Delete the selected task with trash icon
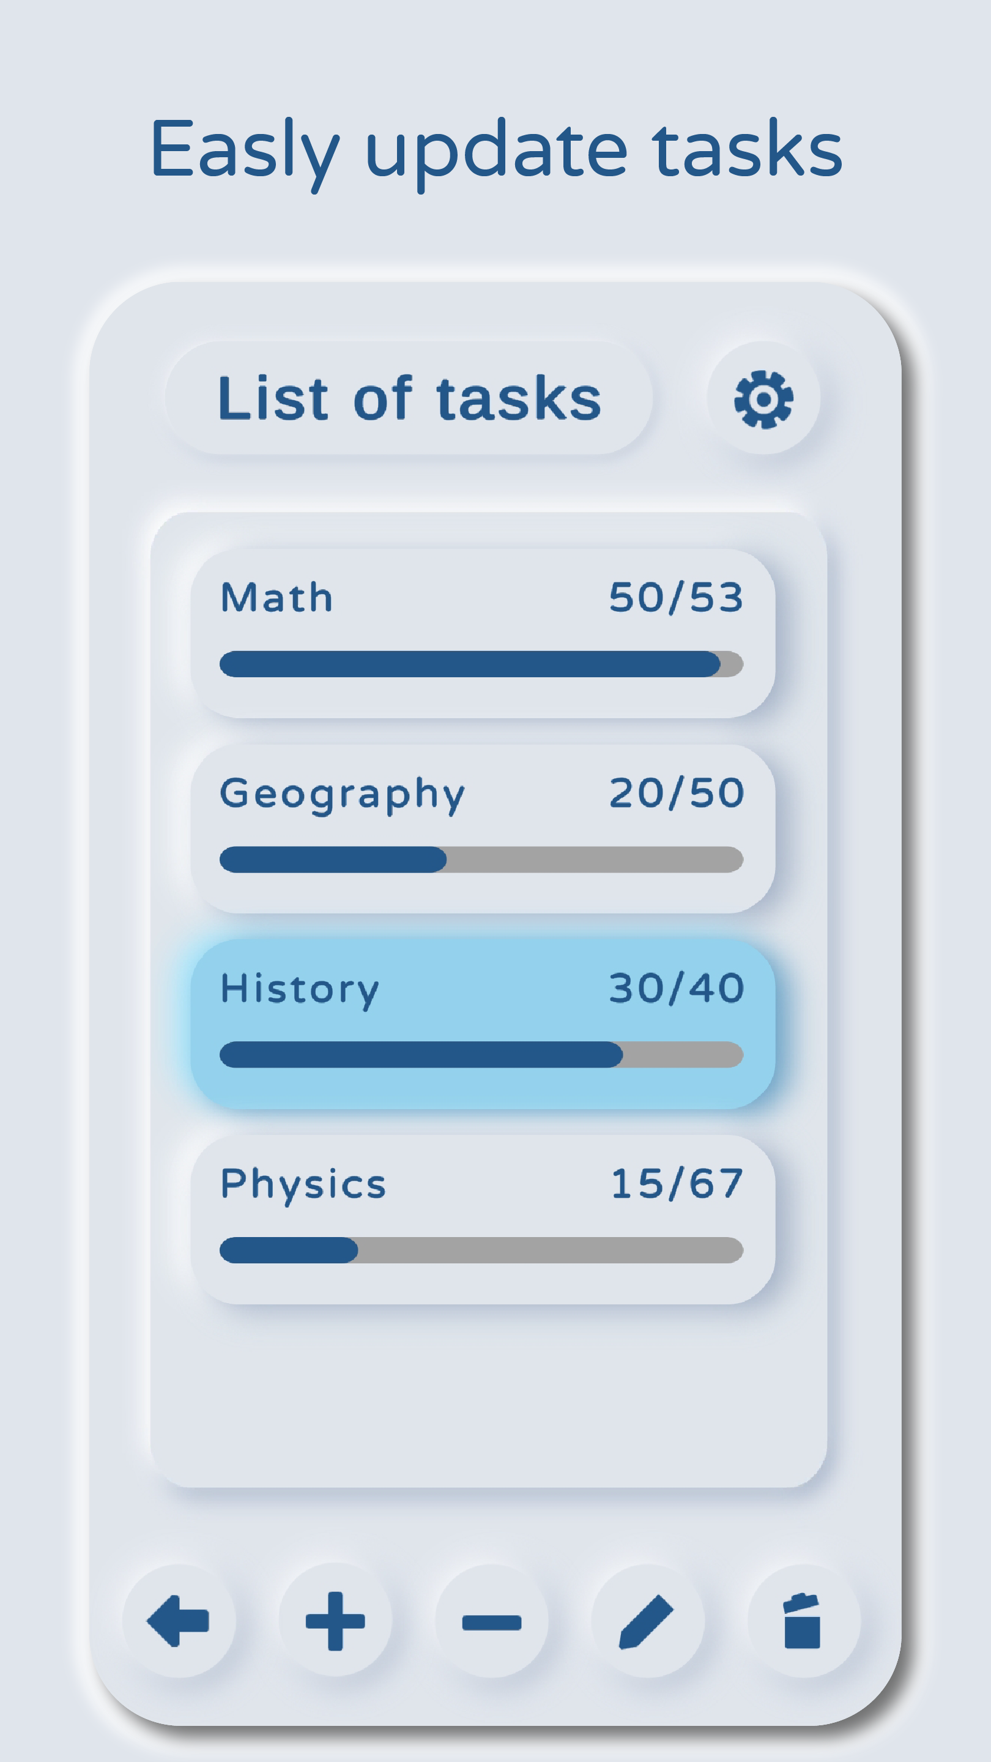This screenshot has height=1762, width=991. coord(803,1621)
